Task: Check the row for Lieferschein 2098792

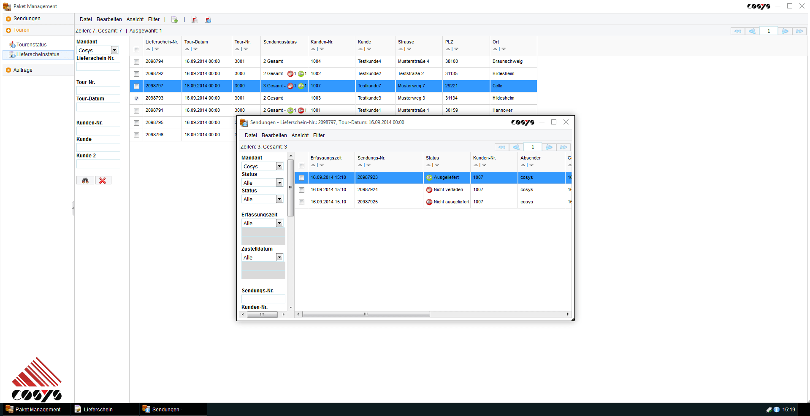Action: pyautogui.click(x=136, y=74)
